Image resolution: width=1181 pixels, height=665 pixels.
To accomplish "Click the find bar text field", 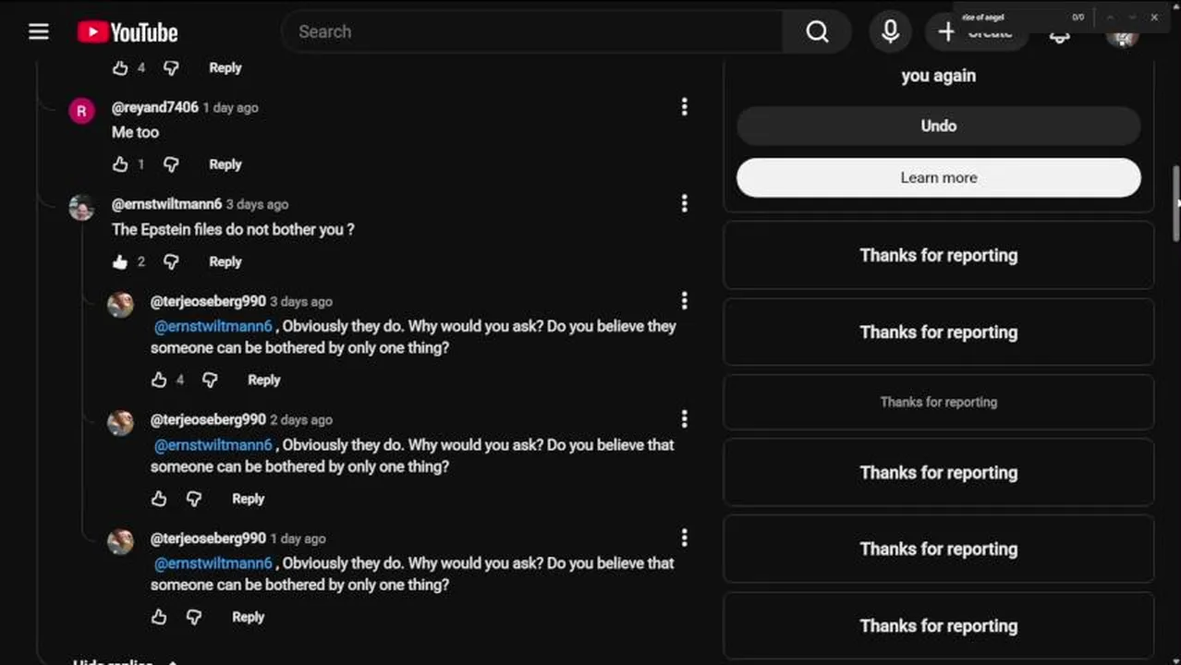I will (1012, 18).
